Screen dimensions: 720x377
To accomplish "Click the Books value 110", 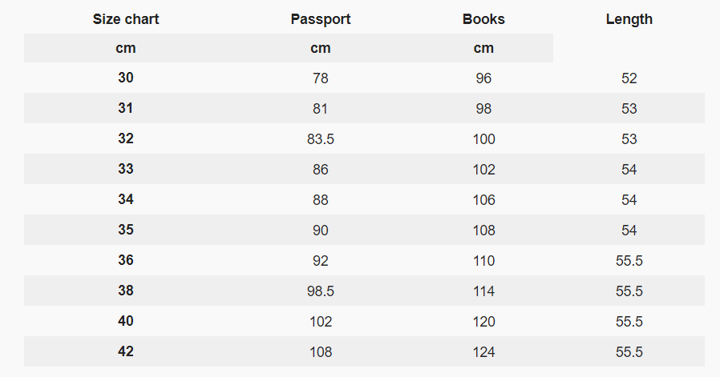I will click(x=483, y=261).
